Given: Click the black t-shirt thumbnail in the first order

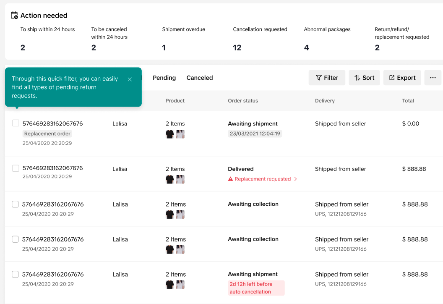Looking at the screenshot, I should click(x=170, y=134).
